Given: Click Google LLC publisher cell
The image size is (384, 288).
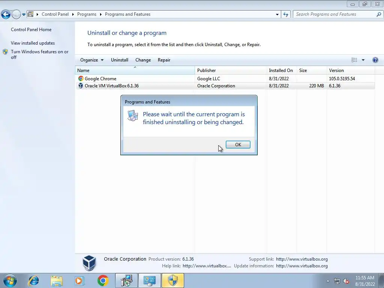Looking at the screenshot, I should (208, 79).
